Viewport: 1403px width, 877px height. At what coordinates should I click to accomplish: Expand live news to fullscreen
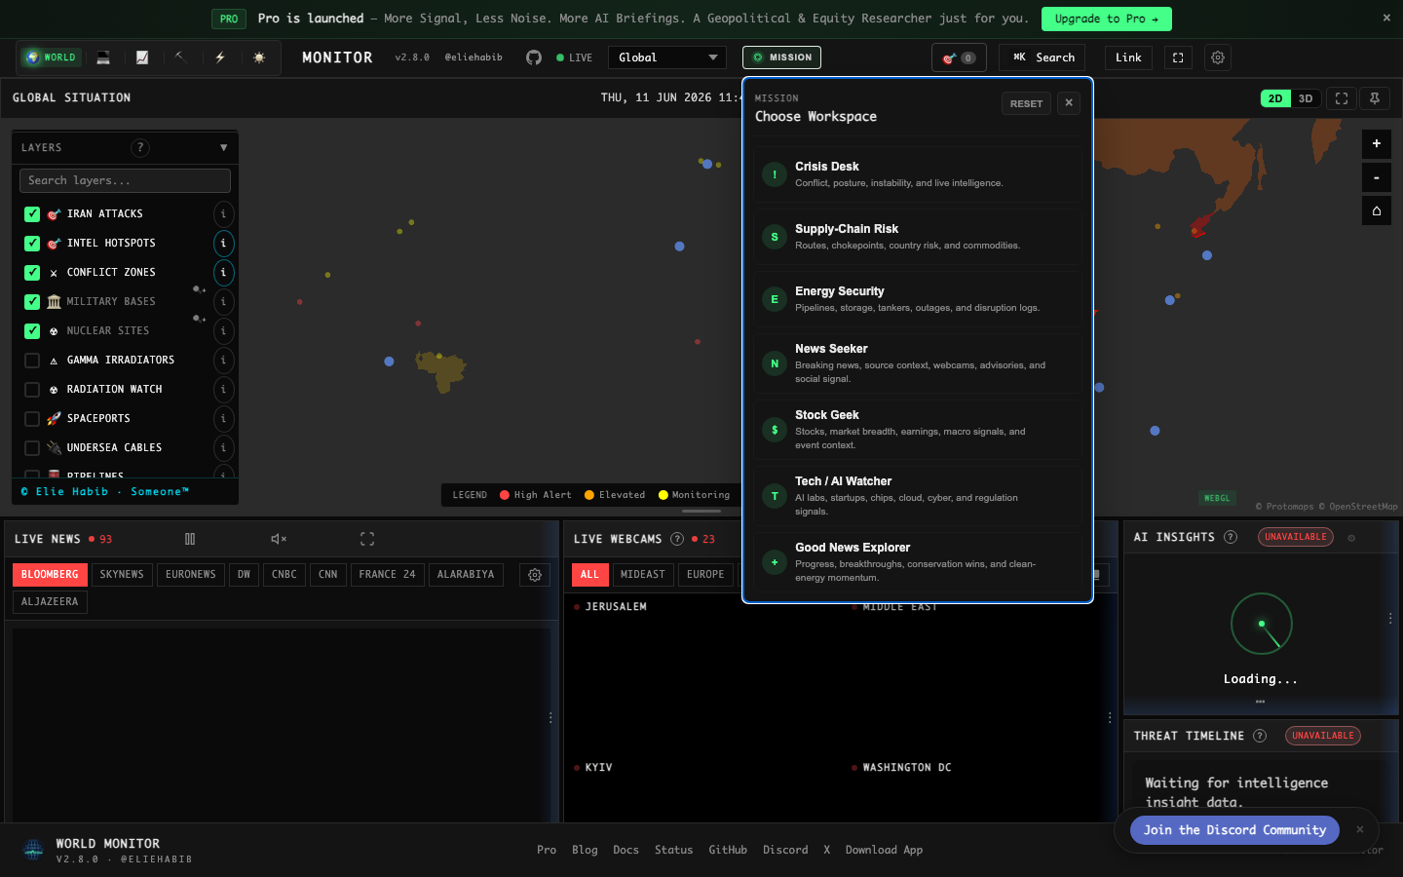pos(367,539)
